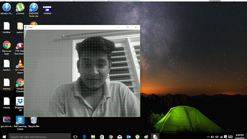Click the Task View button
Screen dimensions: 247x139
75,137
